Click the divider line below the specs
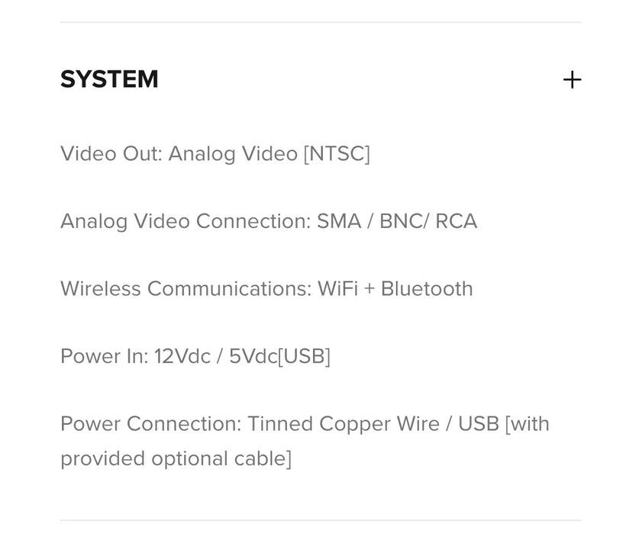 (x=321, y=521)
